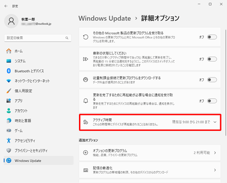Focus the 設定の検索 search field

[x=38, y=38]
